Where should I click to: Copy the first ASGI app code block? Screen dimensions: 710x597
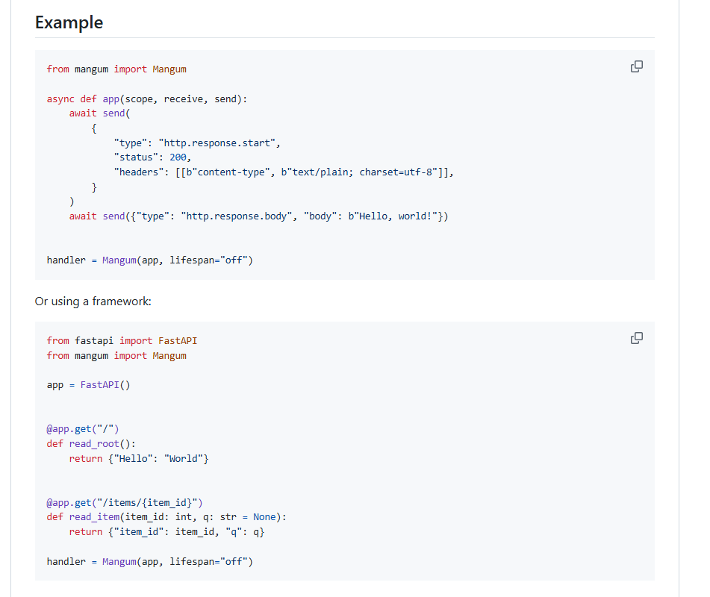tap(636, 66)
